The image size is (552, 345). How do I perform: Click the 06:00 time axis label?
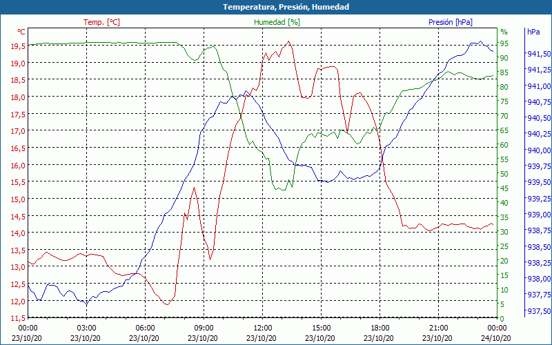pyautogui.click(x=145, y=328)
